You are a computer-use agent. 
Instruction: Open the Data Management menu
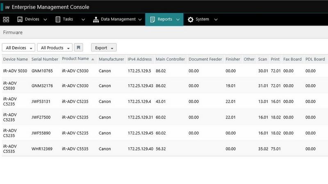(118, 19)
